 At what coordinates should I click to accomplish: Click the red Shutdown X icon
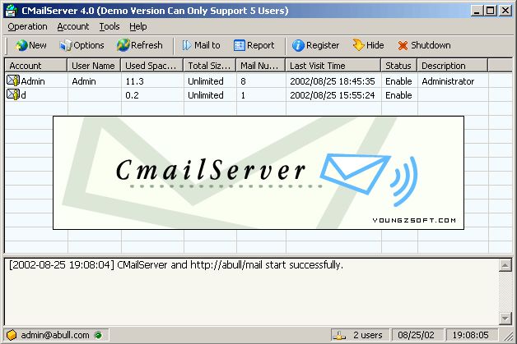click(403, 45)
